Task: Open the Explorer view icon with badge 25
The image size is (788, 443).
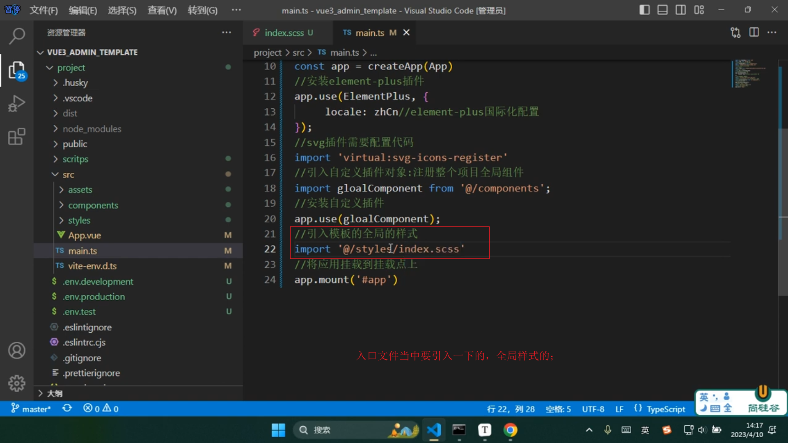Action: pyautogui.click(x=17, y=70)
